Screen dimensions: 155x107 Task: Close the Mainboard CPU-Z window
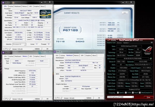pos(102,51)
